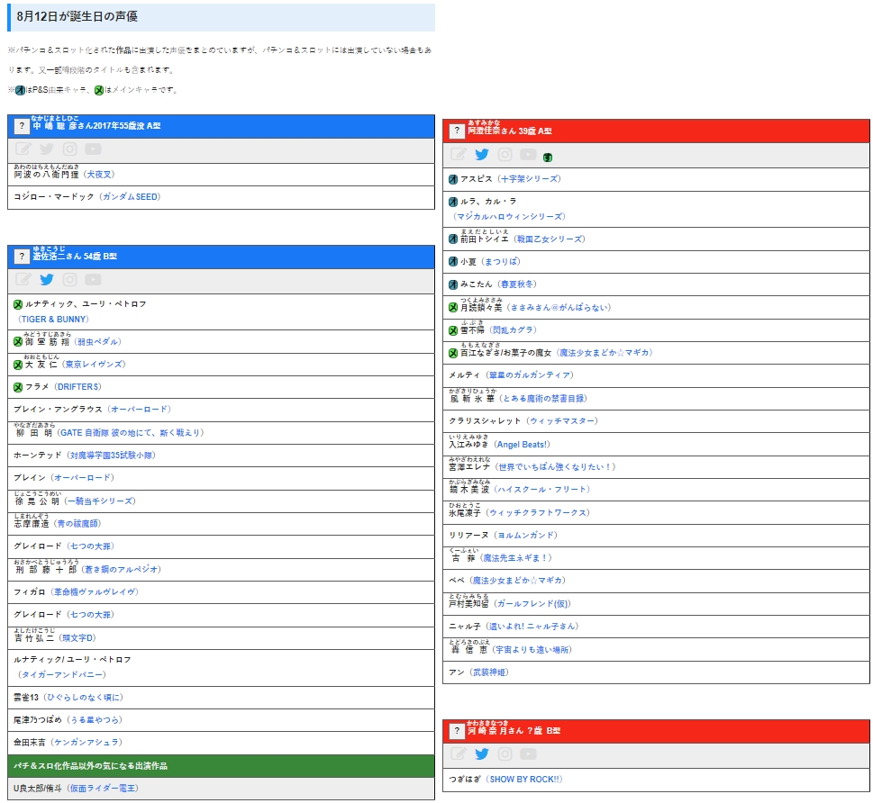Open 遊佐浩二's Twitter icon
Screen dimensions: 873x803
(x=47, y=280)
